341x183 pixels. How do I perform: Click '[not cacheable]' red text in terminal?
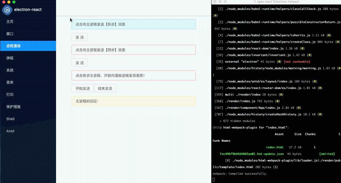click(x=297, y=62)
